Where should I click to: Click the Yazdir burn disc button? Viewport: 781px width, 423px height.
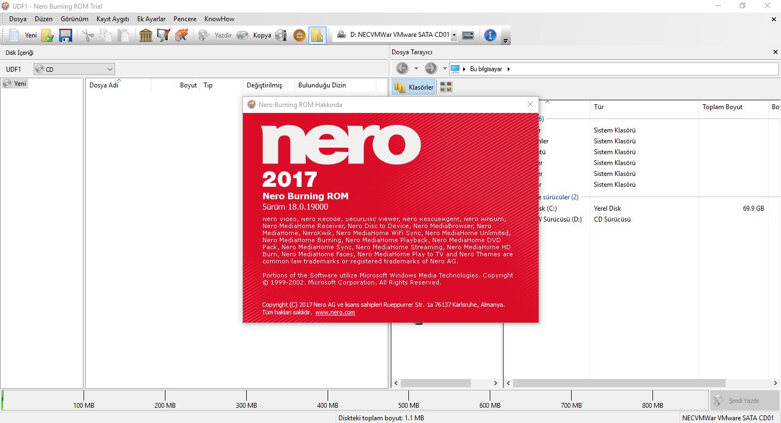(x=214, y=35)
